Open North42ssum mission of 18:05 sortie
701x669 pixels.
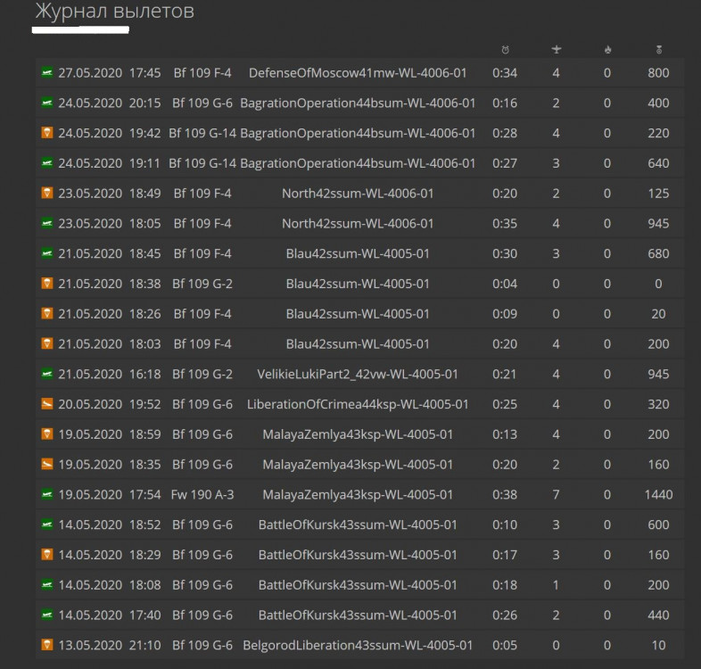tap(358, 223)
